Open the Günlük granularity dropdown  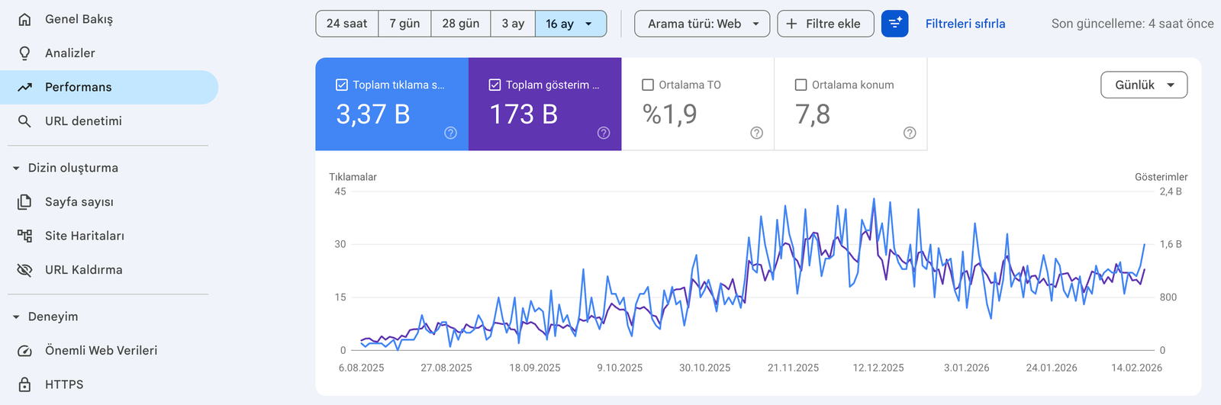click(x=1143, y=85)
